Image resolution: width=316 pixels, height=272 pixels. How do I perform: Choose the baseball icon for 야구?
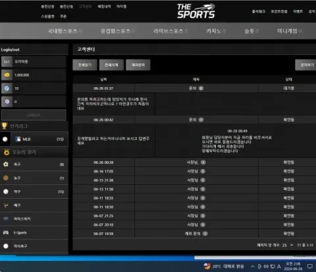click(x=6, y=191)
